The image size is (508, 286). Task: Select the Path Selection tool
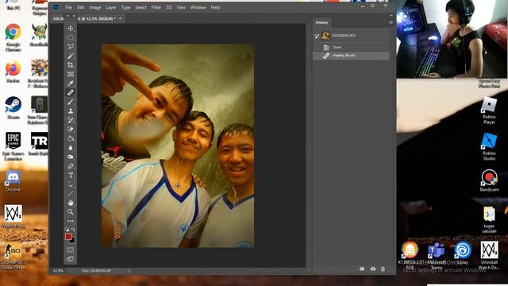tap(71, 184)
